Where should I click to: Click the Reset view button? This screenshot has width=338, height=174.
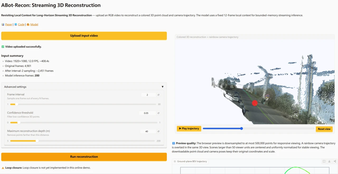(324, 129)
